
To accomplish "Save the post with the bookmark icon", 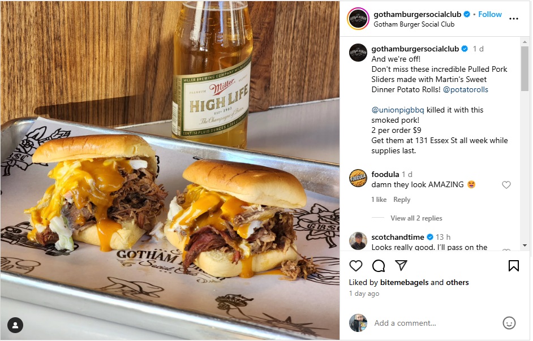I will coord(514,266).
